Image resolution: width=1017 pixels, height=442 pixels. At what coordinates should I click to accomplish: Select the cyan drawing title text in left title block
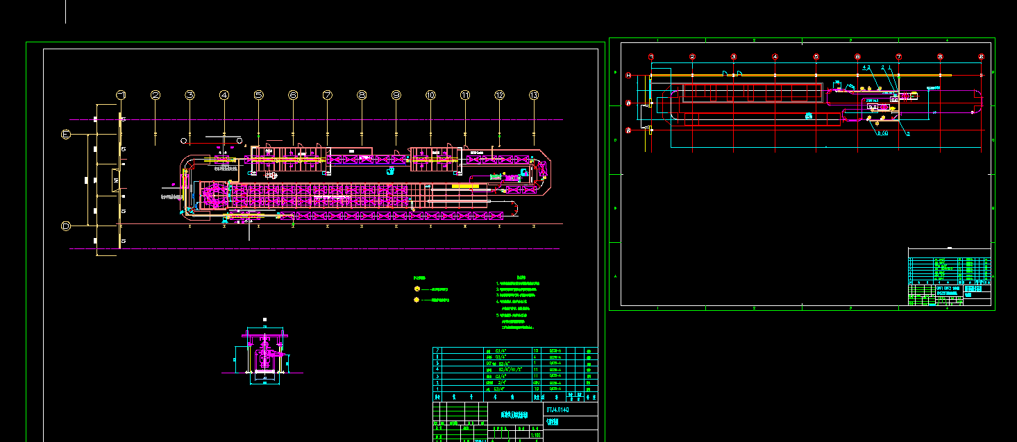(x=514, y=414)
